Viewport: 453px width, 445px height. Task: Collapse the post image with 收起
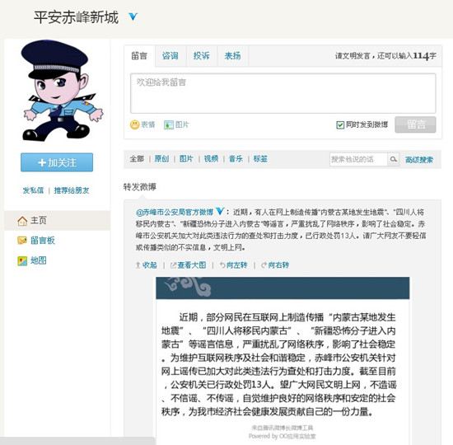(x=146, y=265)
